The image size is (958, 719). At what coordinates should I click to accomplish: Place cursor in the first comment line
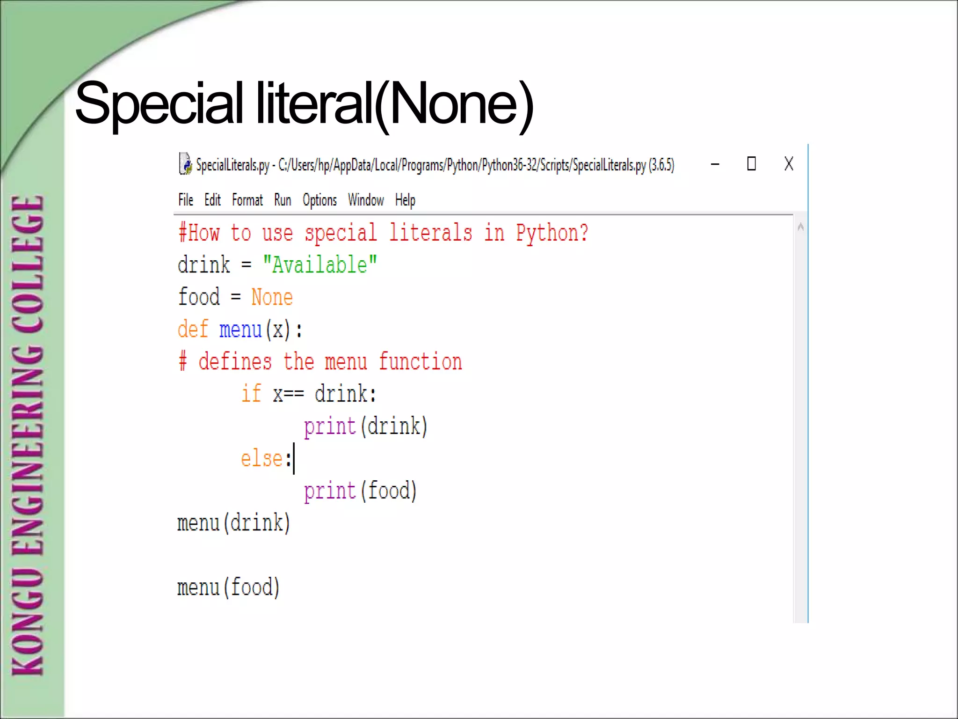coord(383,233)
